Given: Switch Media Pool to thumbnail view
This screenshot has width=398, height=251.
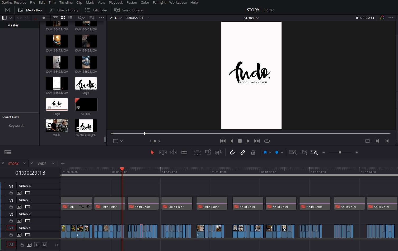Looking at the screenshot, I should click(x=63, y=18).
